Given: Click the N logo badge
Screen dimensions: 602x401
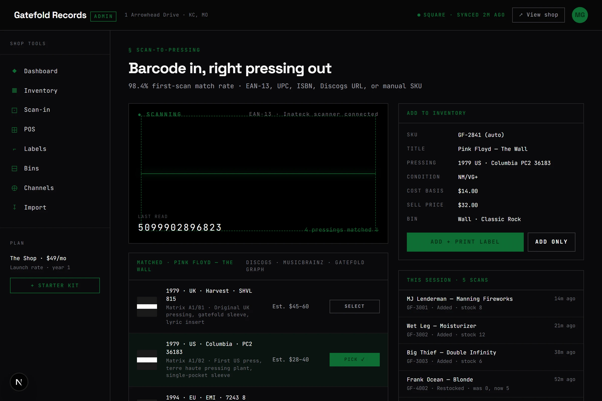Looking at the screenshot, I should [19, 382].
